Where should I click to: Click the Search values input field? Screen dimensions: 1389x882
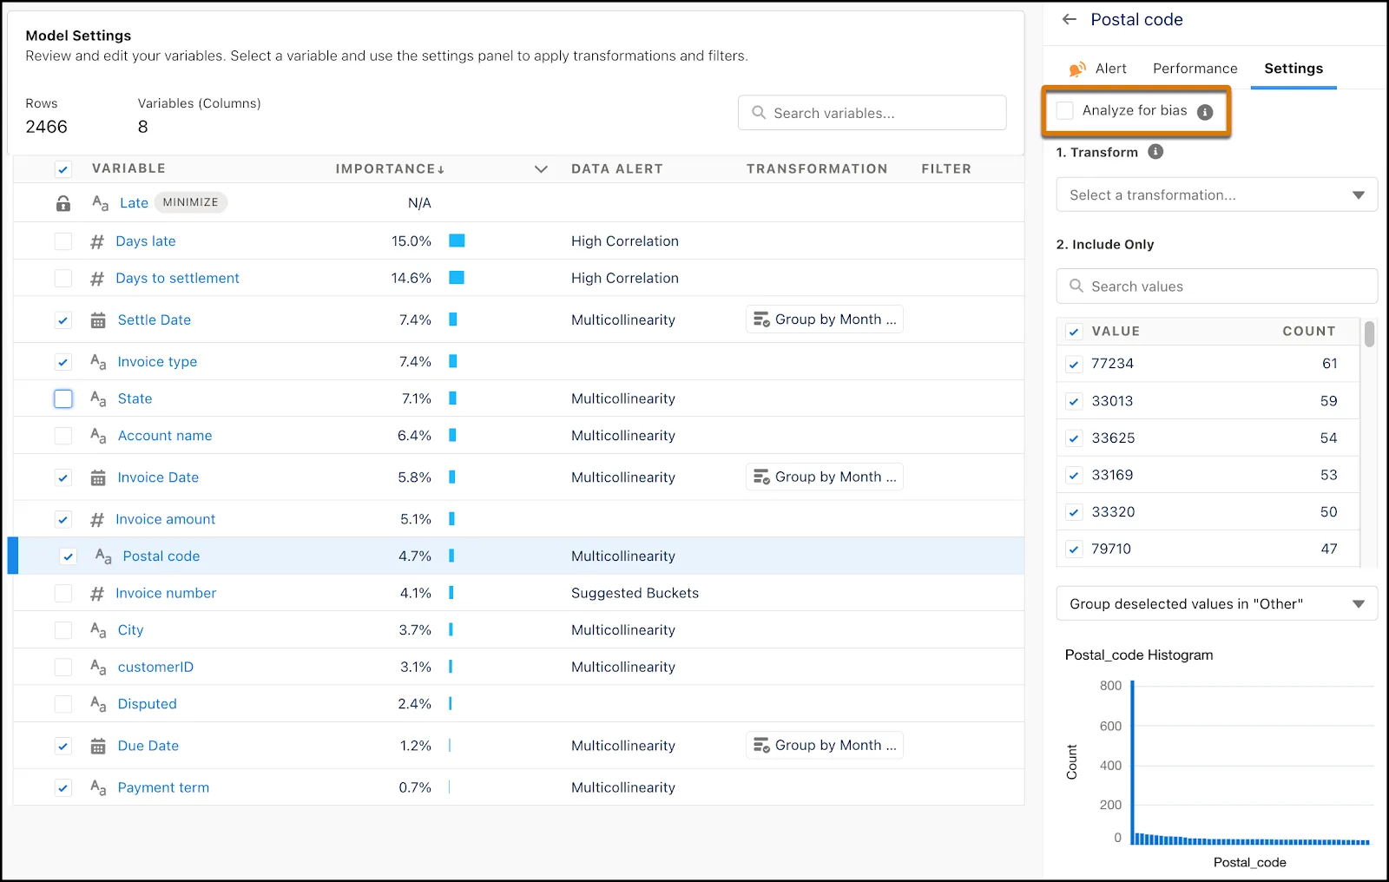[1216, 286]
